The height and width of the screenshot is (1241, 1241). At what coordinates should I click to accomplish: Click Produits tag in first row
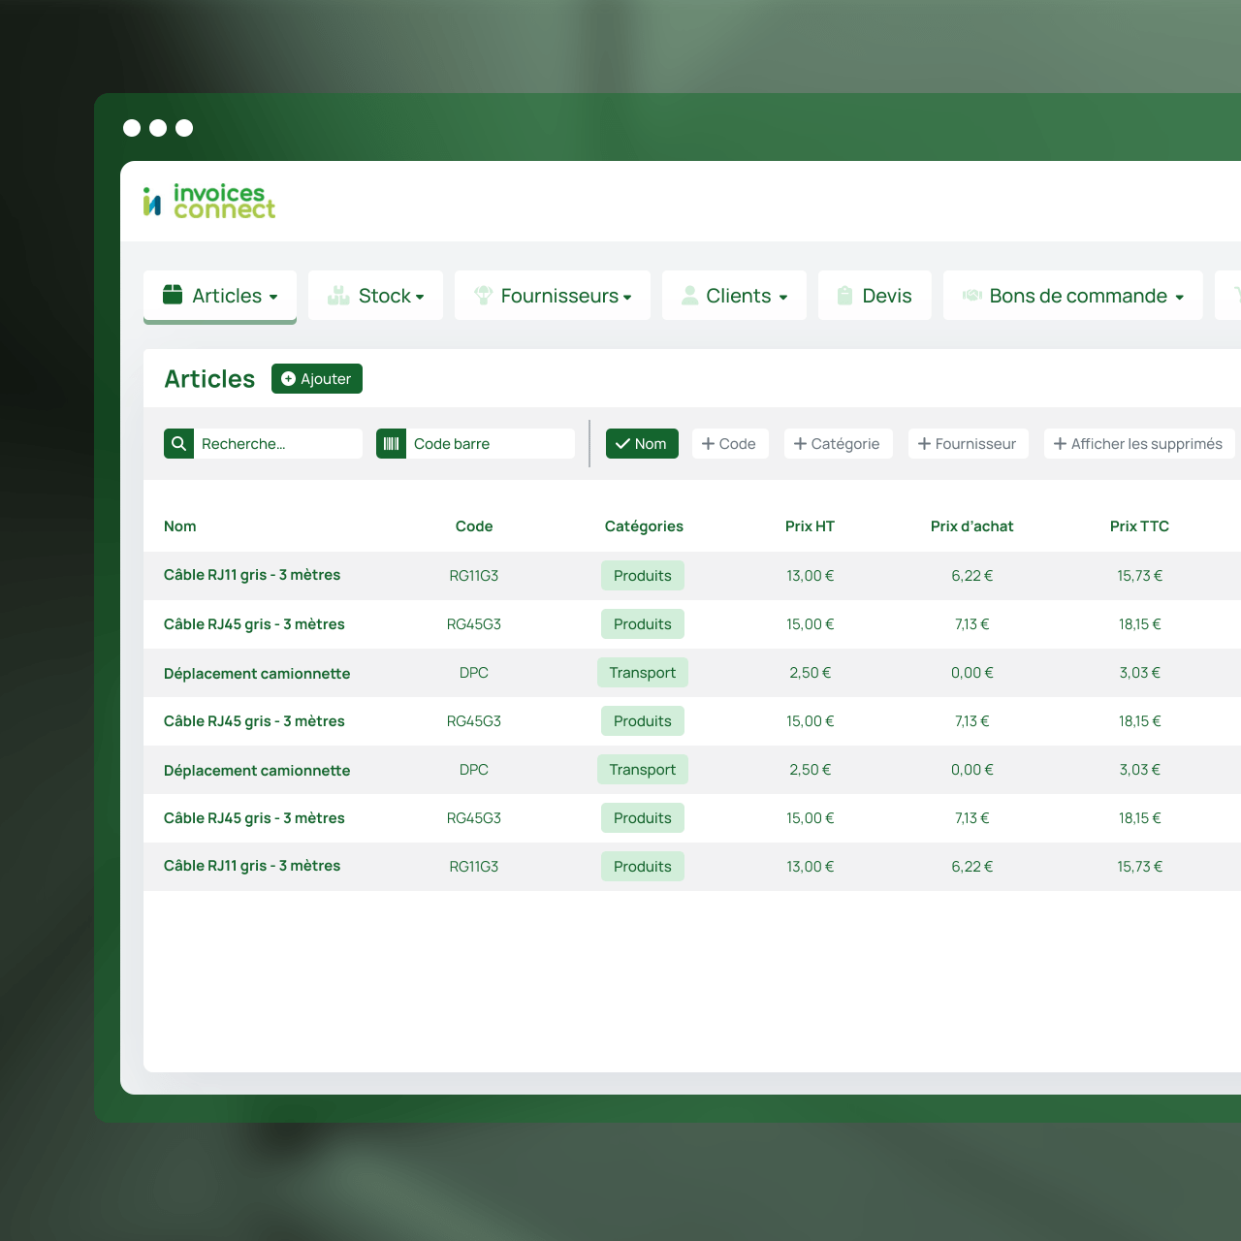643,576
